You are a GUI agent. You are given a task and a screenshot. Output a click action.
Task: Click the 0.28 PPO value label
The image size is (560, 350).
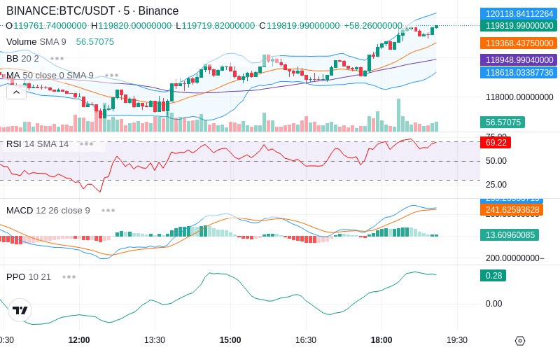coord(493,275)
